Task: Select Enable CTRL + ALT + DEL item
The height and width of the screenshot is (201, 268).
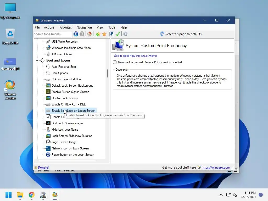Action: pyautogui.click(x=69, y=104)
